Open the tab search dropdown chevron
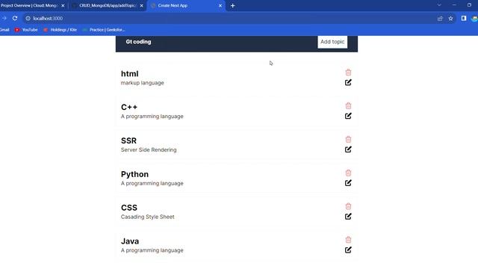This screenshot has height=269, width=478. [439, 5]
